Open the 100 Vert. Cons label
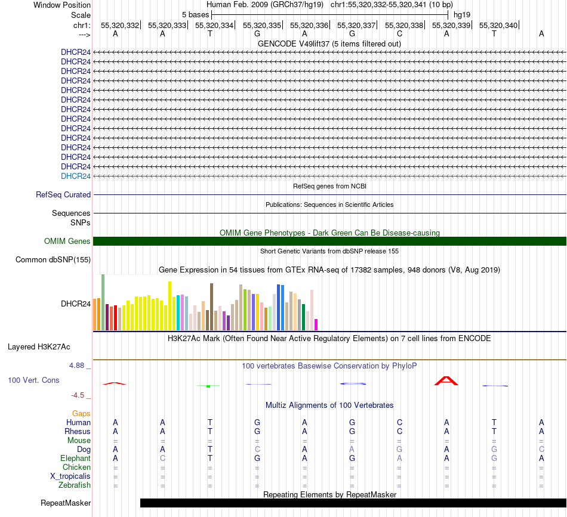The image size is (567, 517). pos(33,380)
